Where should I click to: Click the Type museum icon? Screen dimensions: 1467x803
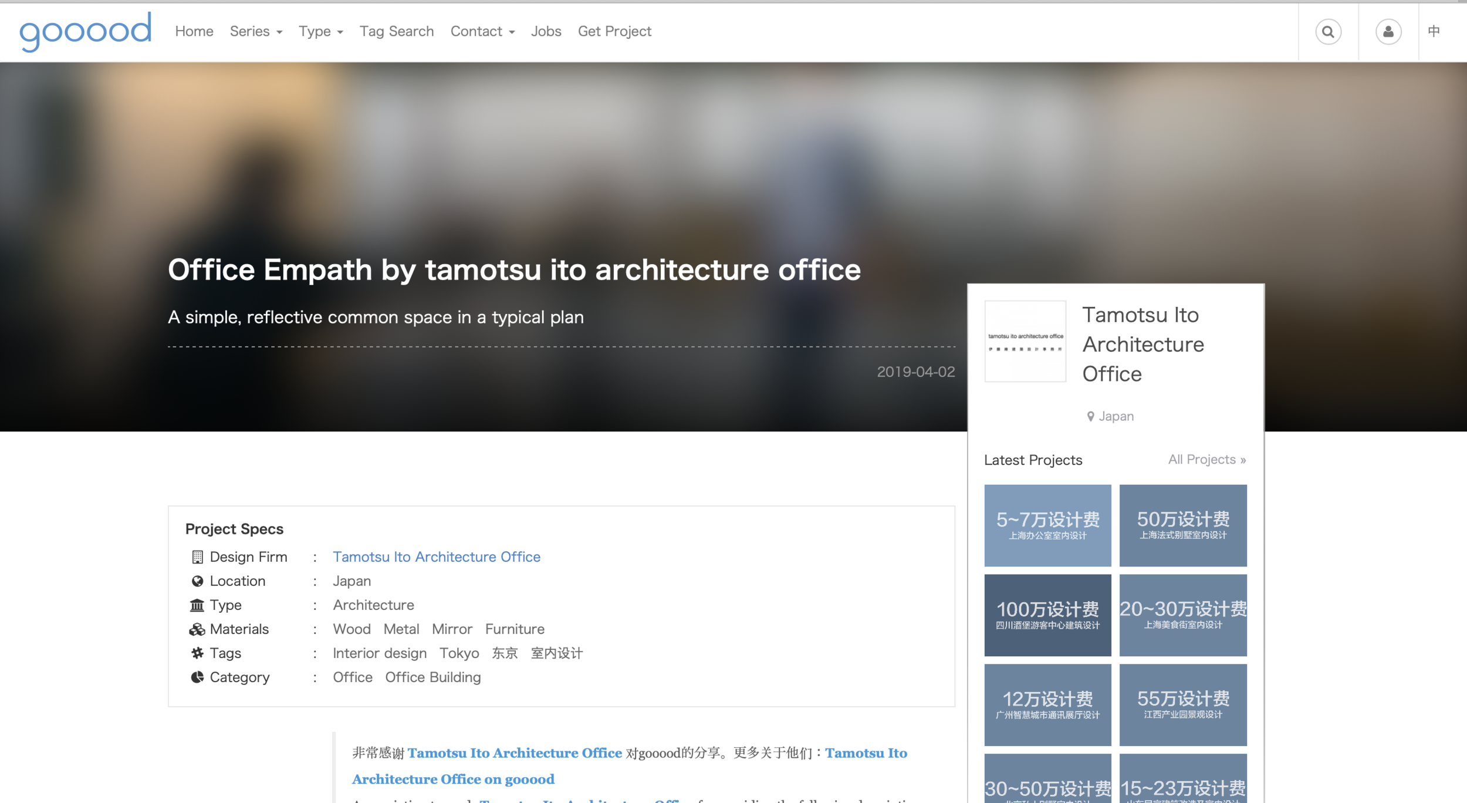197,605
